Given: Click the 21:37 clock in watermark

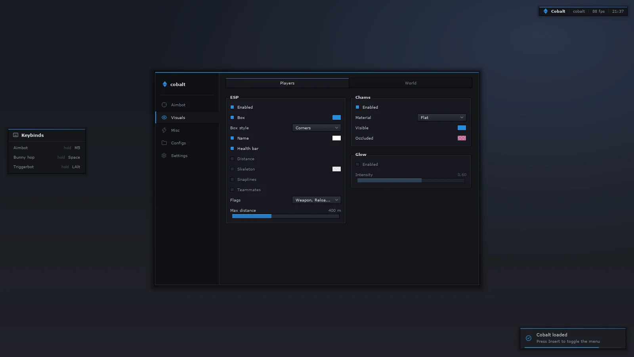Looking at the screenshot, I should coord(618,11).
